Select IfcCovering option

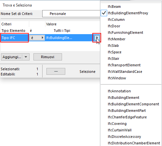click(131, 124)
